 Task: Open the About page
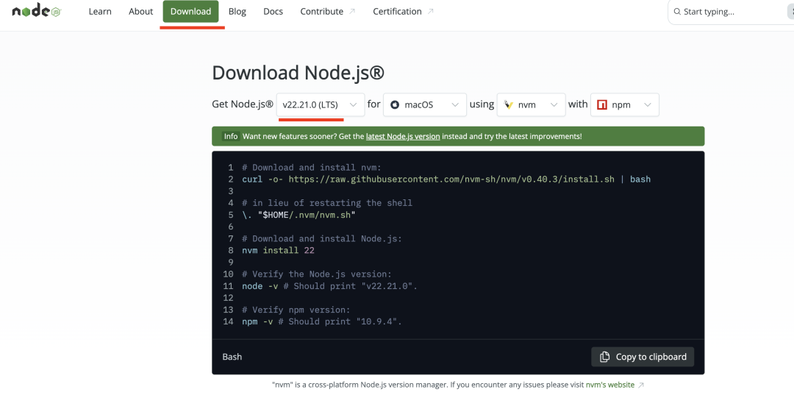pyautogui.click(x=140, y=12)
